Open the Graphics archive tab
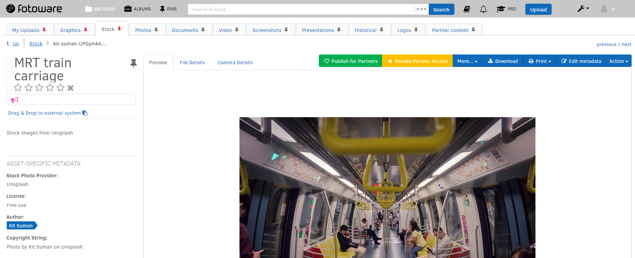 [70, 30]
